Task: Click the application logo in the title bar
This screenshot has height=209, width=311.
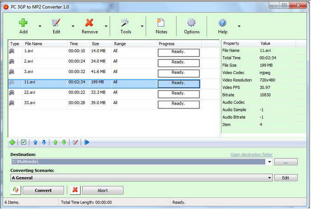Action: (6, 7)
